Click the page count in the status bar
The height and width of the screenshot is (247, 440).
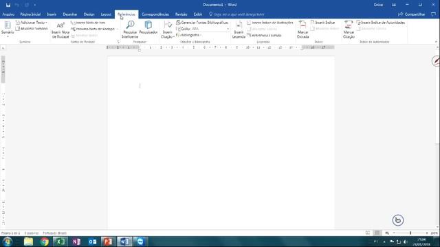click(x=10, y=233)
